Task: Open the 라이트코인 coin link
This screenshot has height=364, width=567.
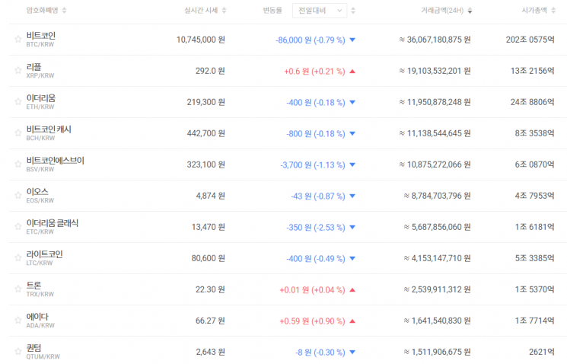Action: (44, 254)
